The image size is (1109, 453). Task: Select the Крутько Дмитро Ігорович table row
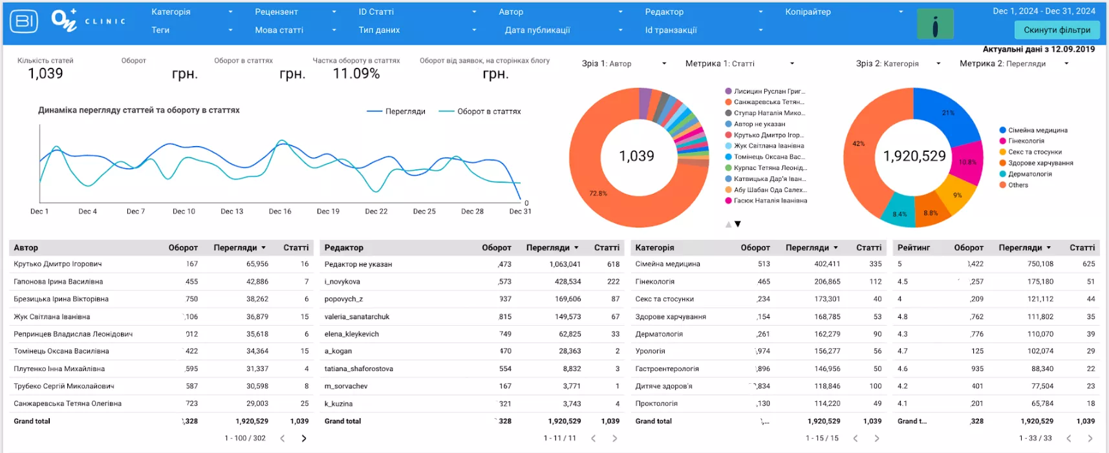[x=161, y=264]
